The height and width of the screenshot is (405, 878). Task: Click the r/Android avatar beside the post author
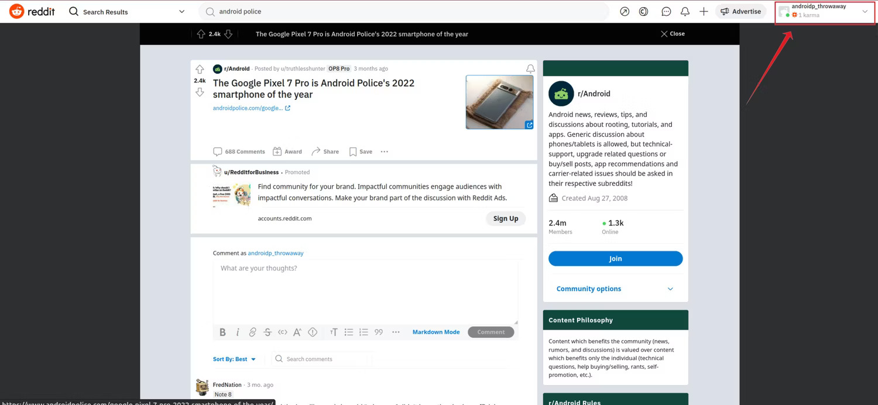pos(217,68)
